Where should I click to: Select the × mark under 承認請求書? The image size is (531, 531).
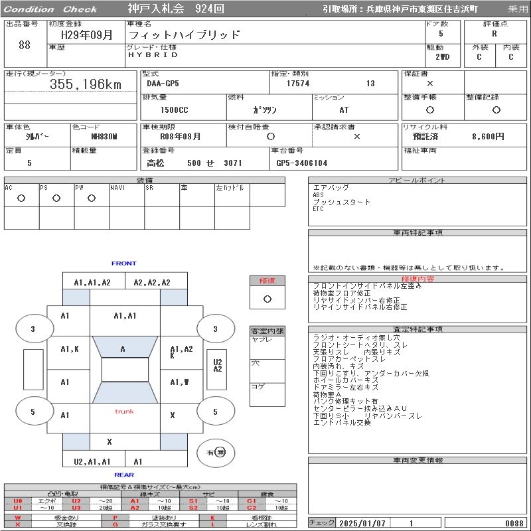(x=357, y=136)
